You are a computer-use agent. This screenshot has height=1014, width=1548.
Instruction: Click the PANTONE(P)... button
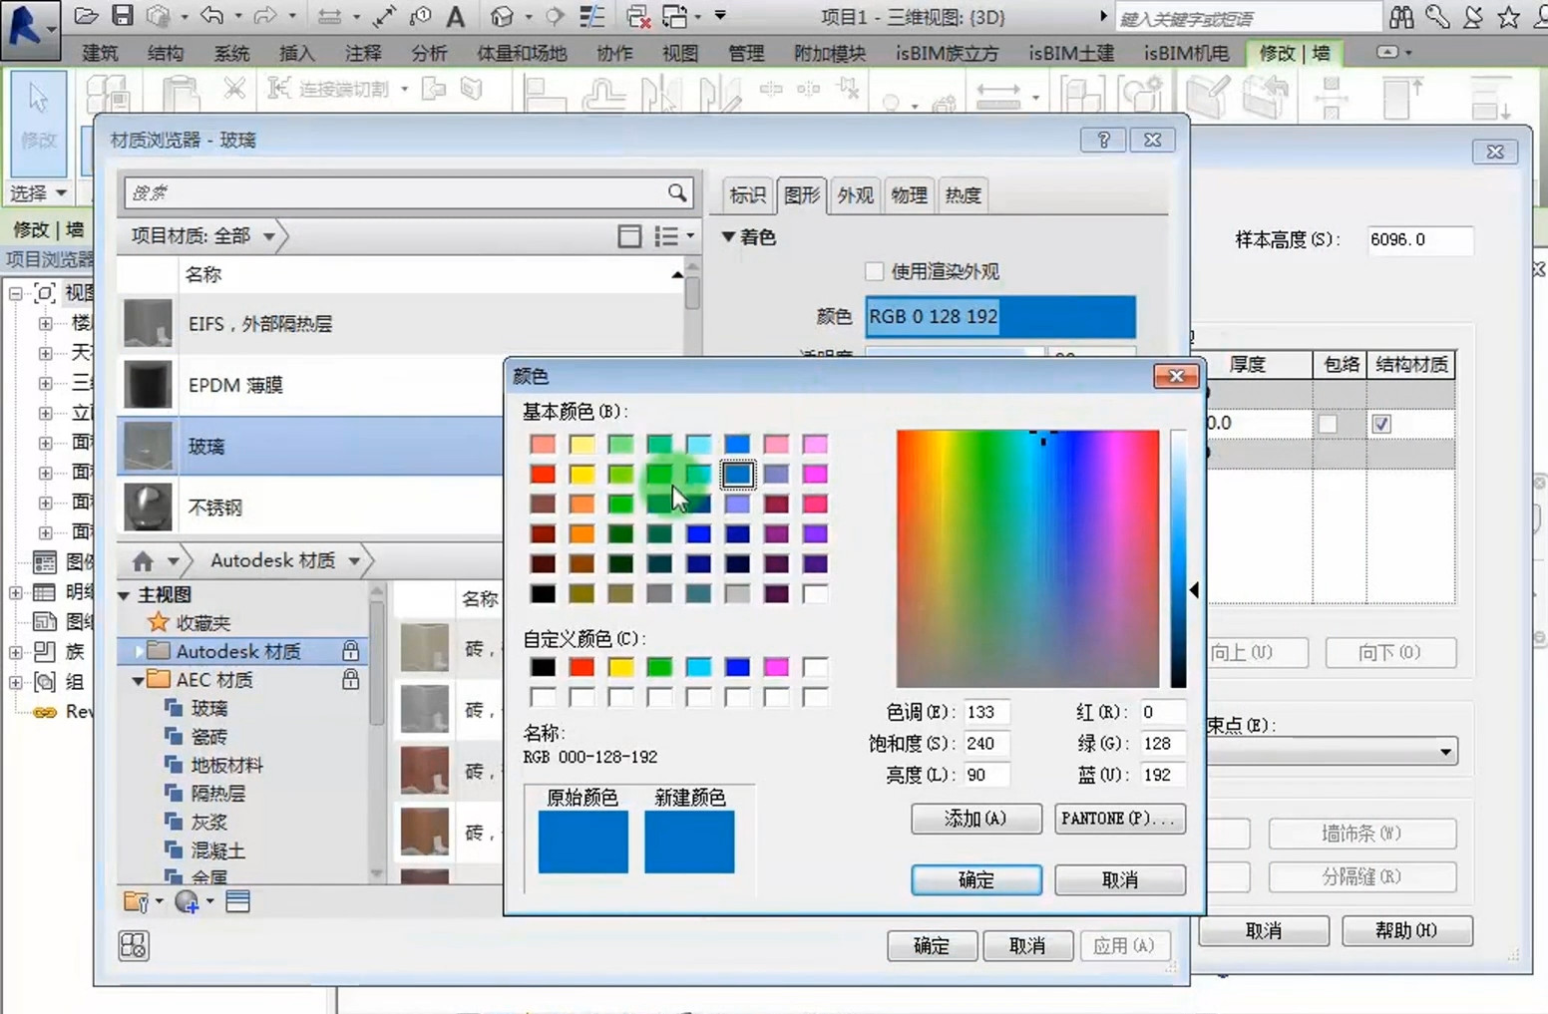[1120, 819]
